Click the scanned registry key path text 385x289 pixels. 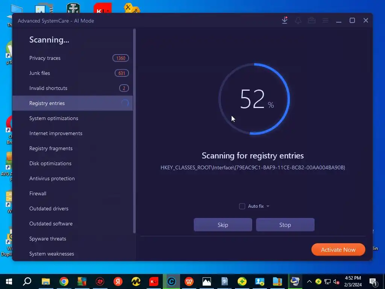[253, 167]
